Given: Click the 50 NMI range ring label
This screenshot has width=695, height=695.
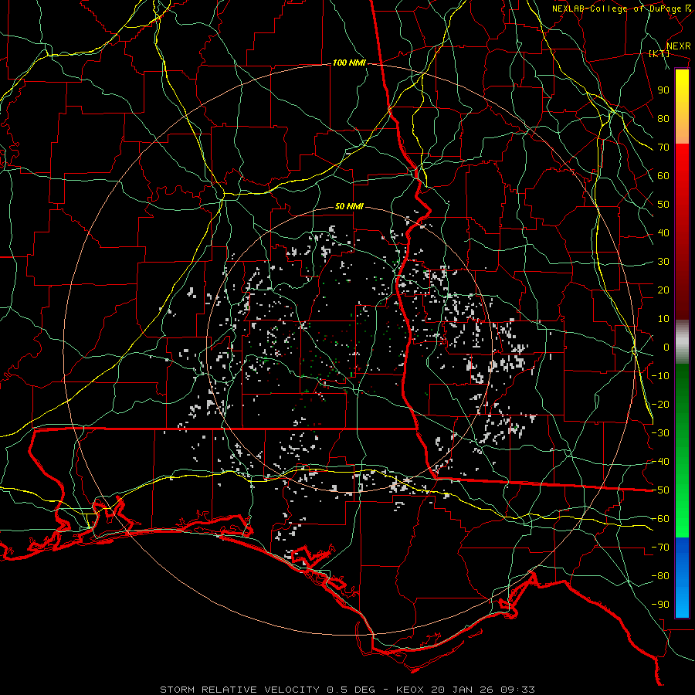Looking at the screenshot, I should (349, 206).
